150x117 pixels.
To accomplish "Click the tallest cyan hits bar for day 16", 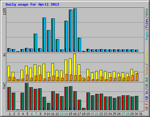I will tap(76, 30).
